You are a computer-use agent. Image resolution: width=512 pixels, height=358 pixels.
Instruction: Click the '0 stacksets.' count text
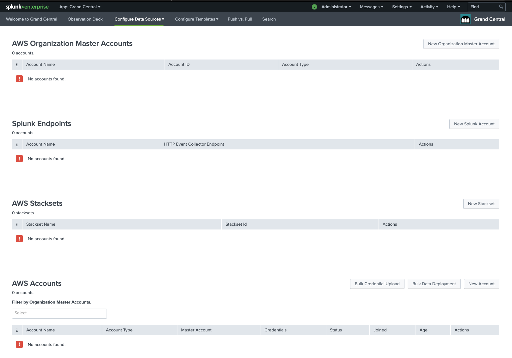point(23,213)
